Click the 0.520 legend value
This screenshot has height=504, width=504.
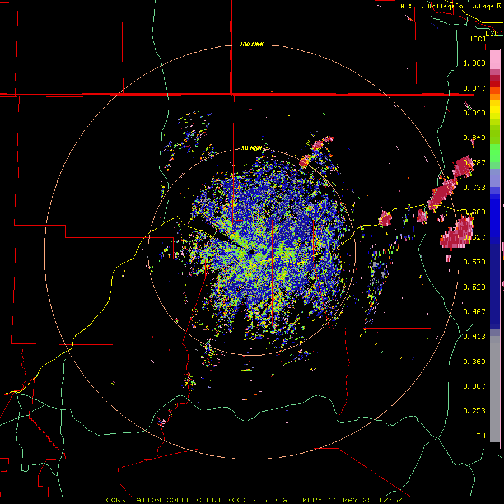[x=474, y=287]
